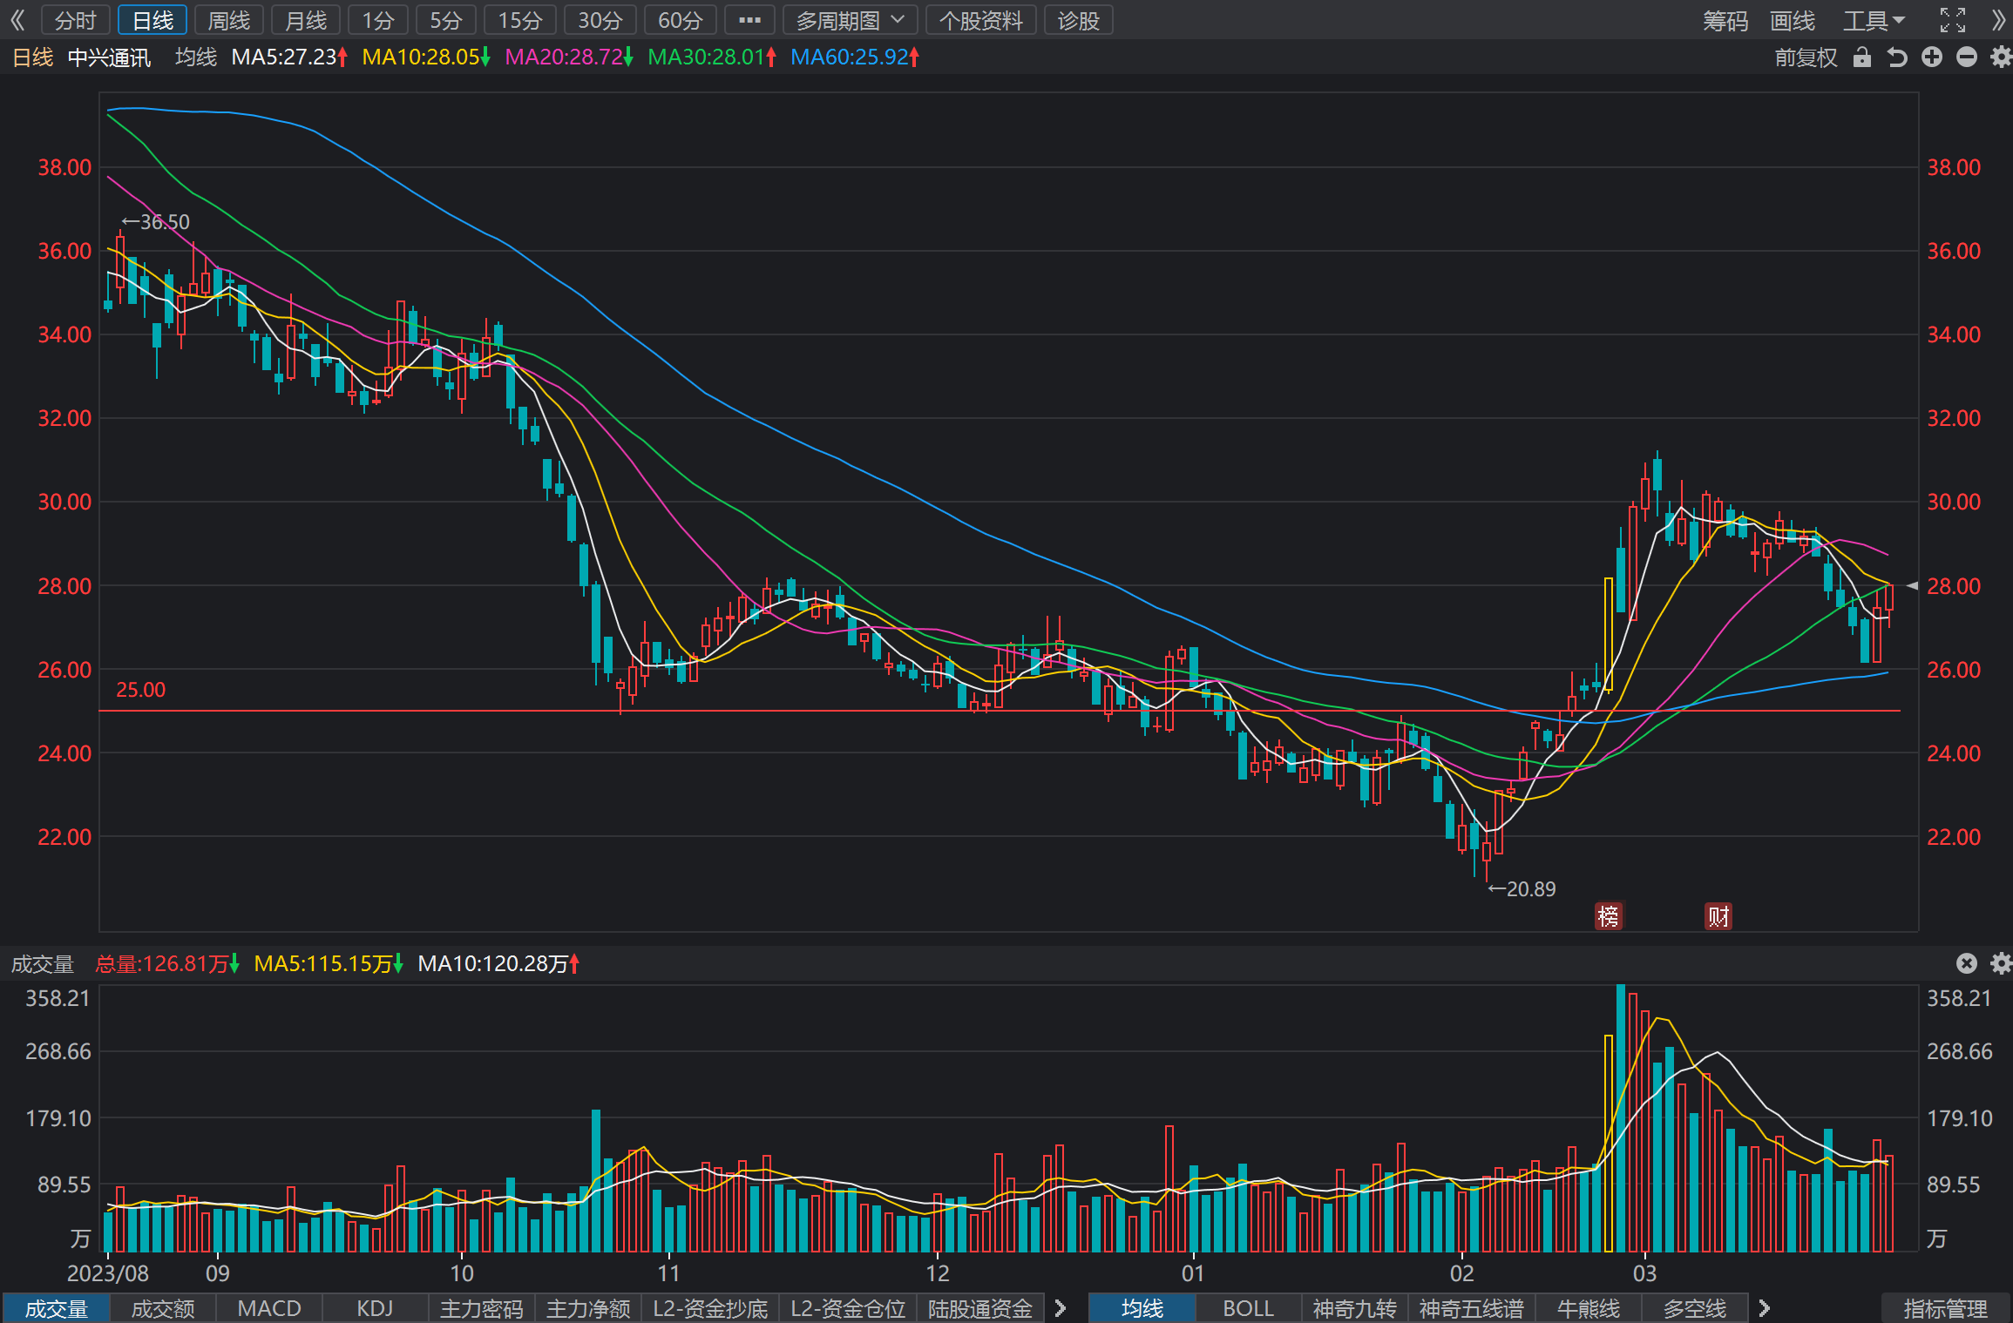
Task: Open 指标管理 indicator management
Action: click(1946, 1308)
